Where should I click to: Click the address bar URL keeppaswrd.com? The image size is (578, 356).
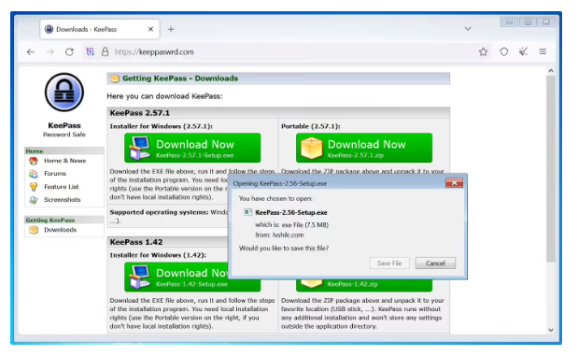[x=154, y=52]
